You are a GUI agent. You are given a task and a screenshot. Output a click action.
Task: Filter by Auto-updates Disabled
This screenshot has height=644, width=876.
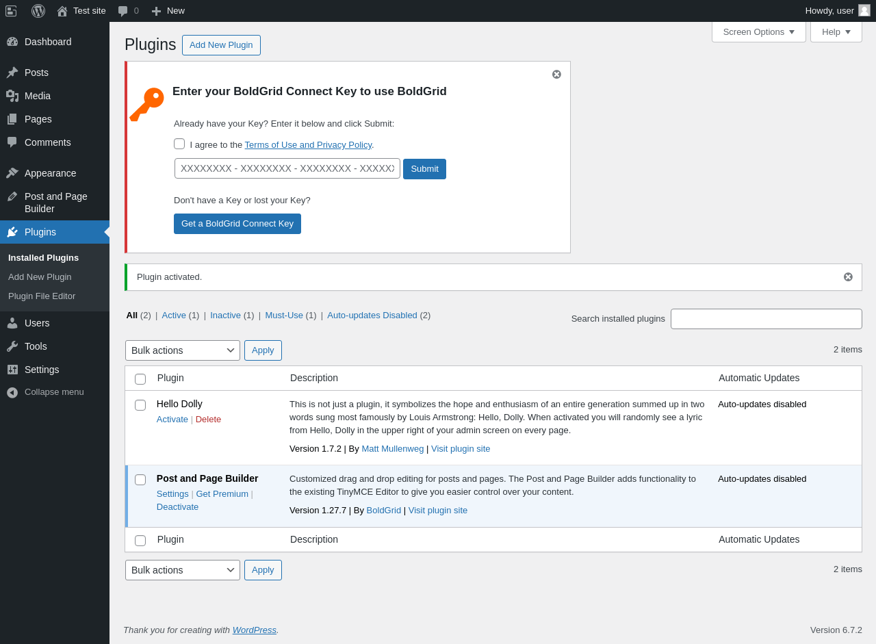pos(372,315)
